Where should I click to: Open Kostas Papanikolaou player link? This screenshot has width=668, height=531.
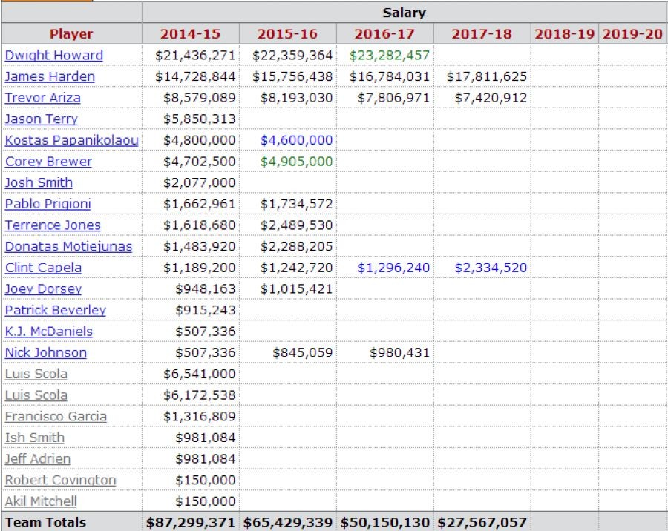(71, 140)
